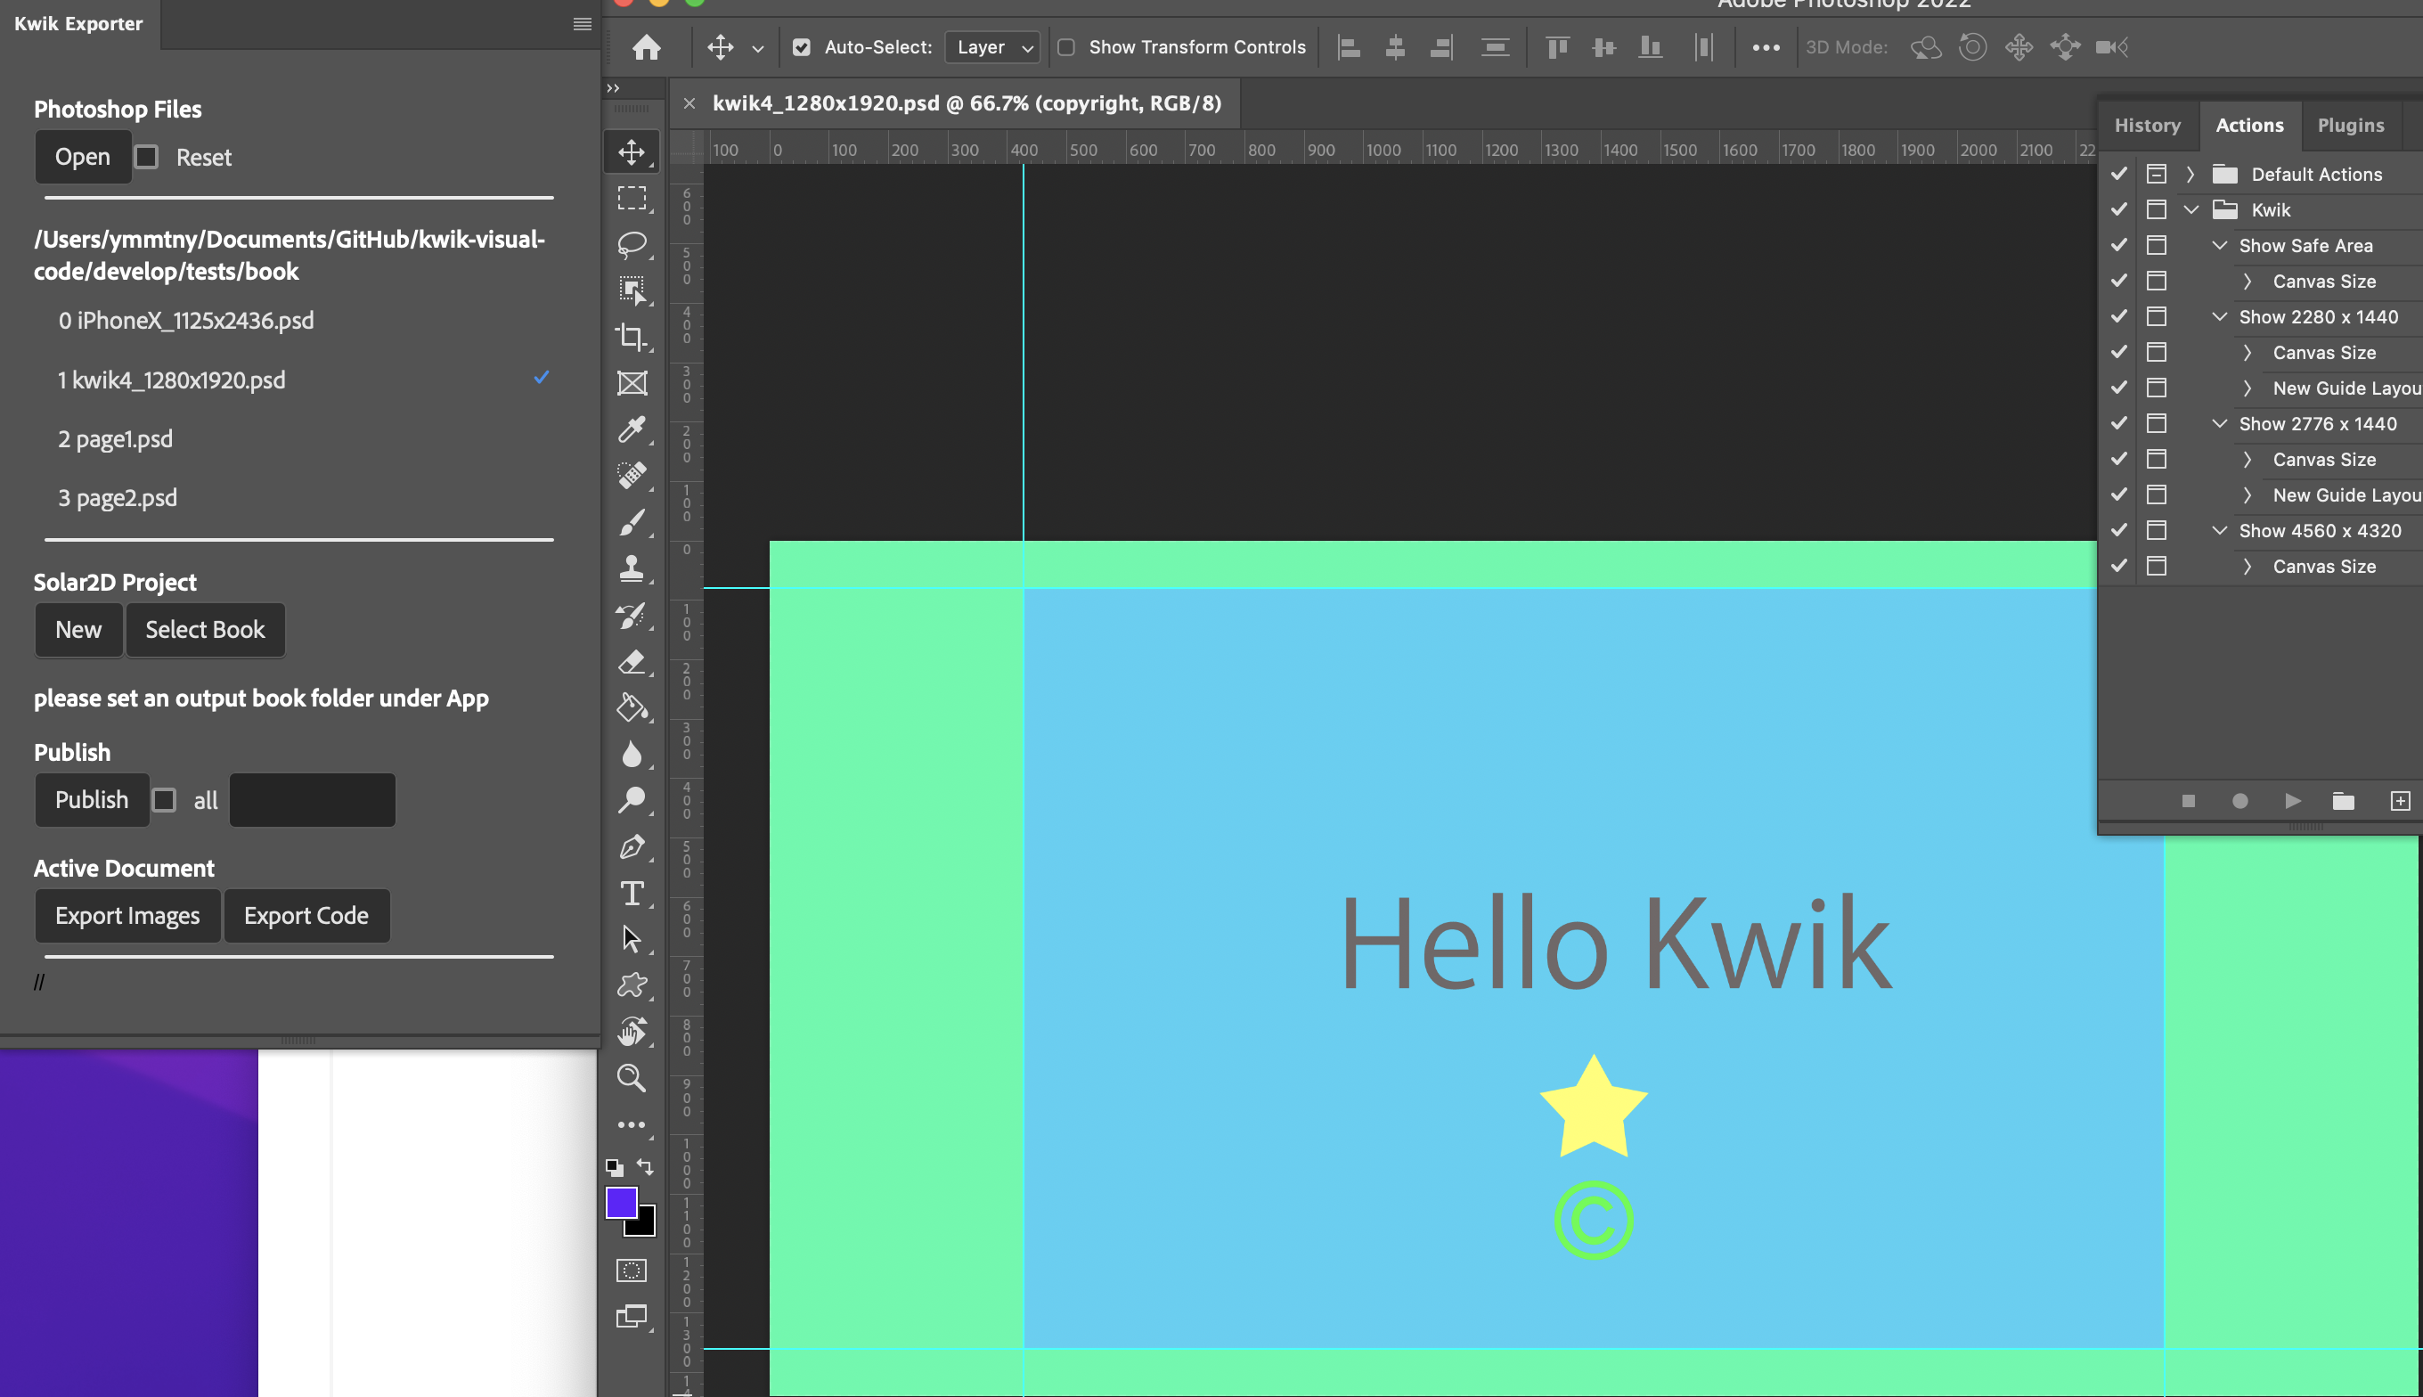Open the Auto-Select Layer dropdown

point(992,47)
